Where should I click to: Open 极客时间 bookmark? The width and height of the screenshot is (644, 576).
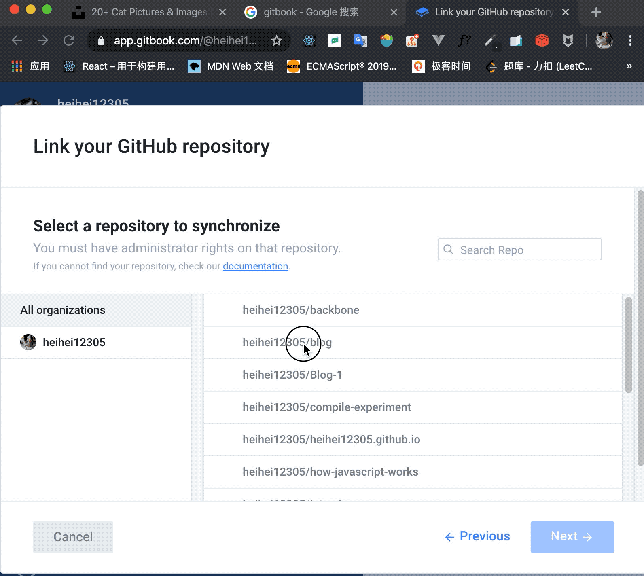(x=441, y=66)
